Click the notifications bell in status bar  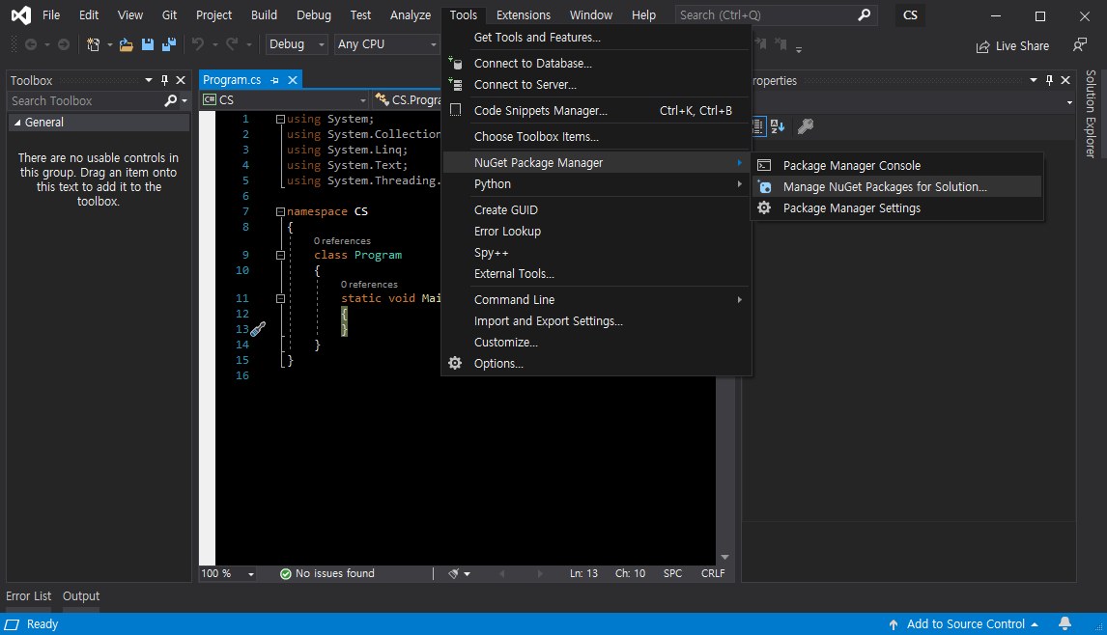tap(1064, 623)
